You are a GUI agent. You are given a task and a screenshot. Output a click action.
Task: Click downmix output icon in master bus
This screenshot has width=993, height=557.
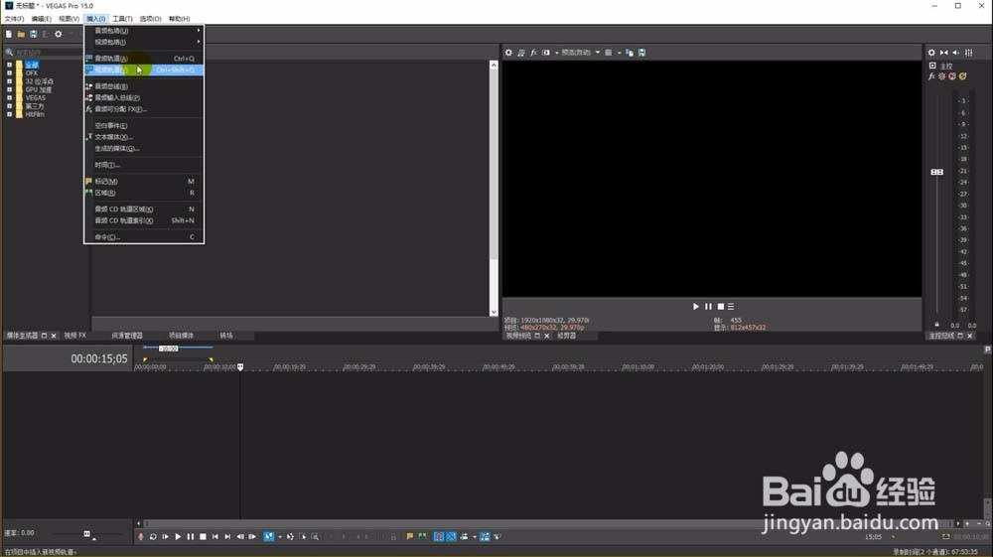pos(943,53)
